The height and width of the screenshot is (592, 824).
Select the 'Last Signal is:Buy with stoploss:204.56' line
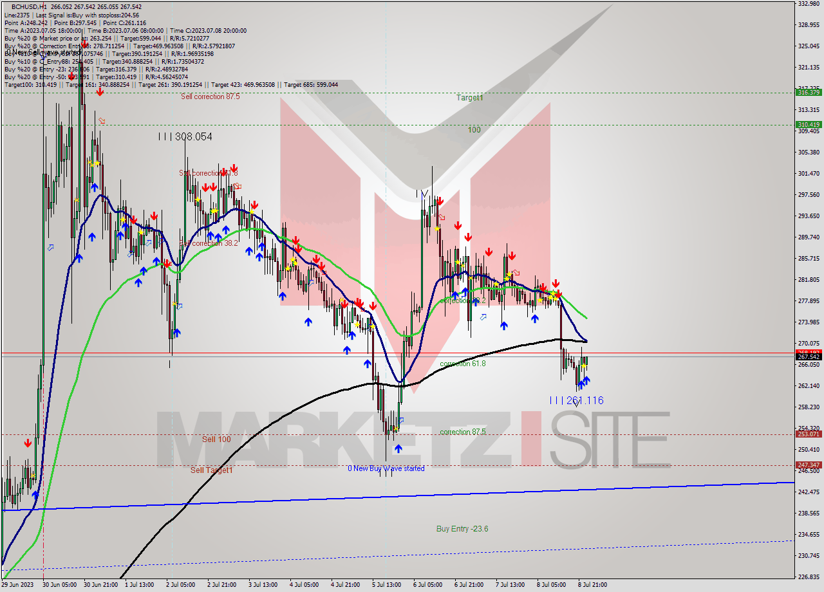tap(87, 15)
